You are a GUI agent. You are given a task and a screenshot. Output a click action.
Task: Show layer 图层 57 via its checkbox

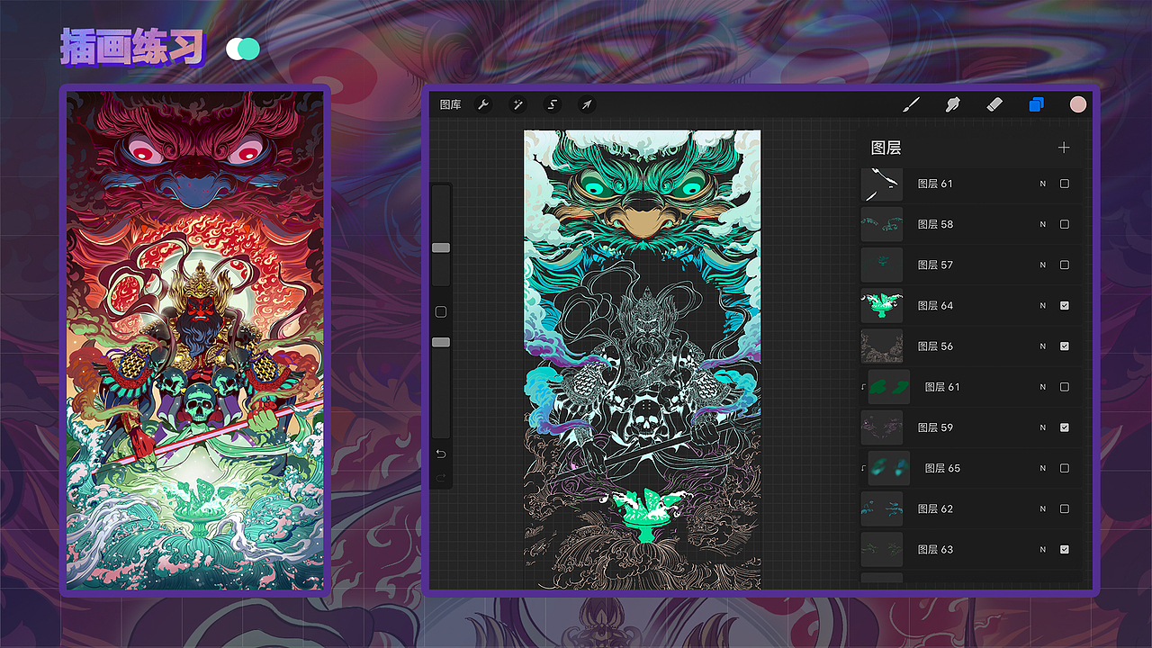point(1065,265)
